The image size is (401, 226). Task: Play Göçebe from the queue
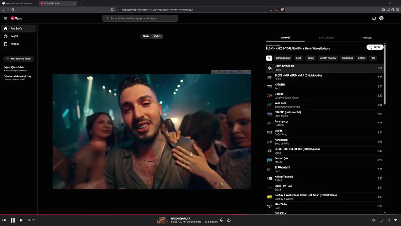pos(325,96)
